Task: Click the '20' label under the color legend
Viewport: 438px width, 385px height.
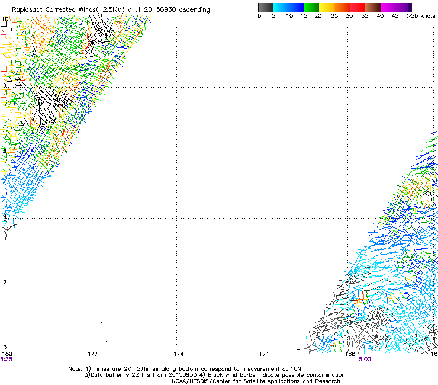Action: (318, 16)
